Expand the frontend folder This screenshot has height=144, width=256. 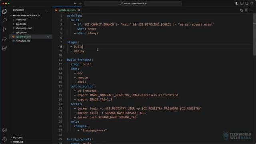point(20,20)
